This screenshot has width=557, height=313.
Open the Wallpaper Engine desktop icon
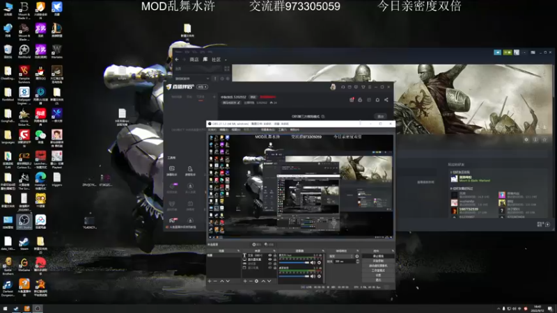(24, 94)
